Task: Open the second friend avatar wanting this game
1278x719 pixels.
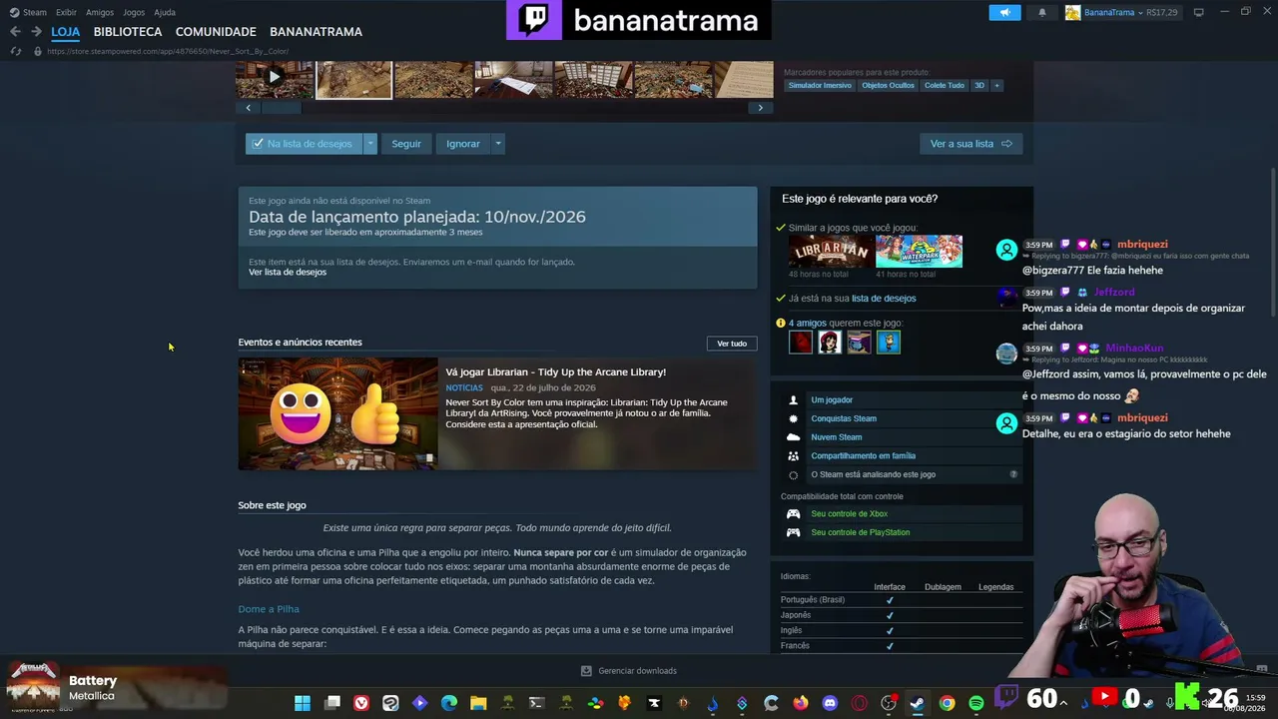Action: (x=830, y=343)
